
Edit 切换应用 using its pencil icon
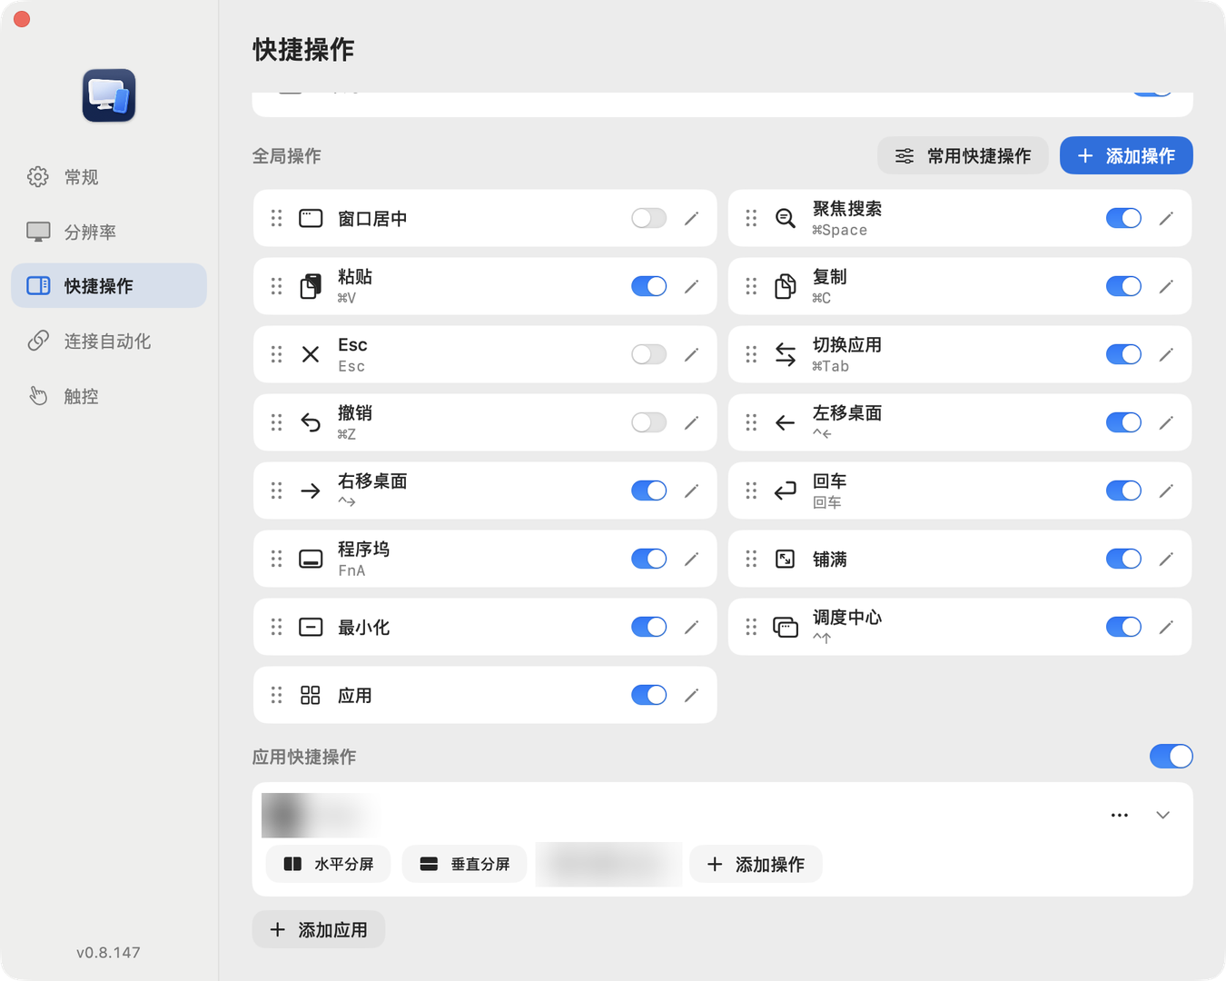1166,354
